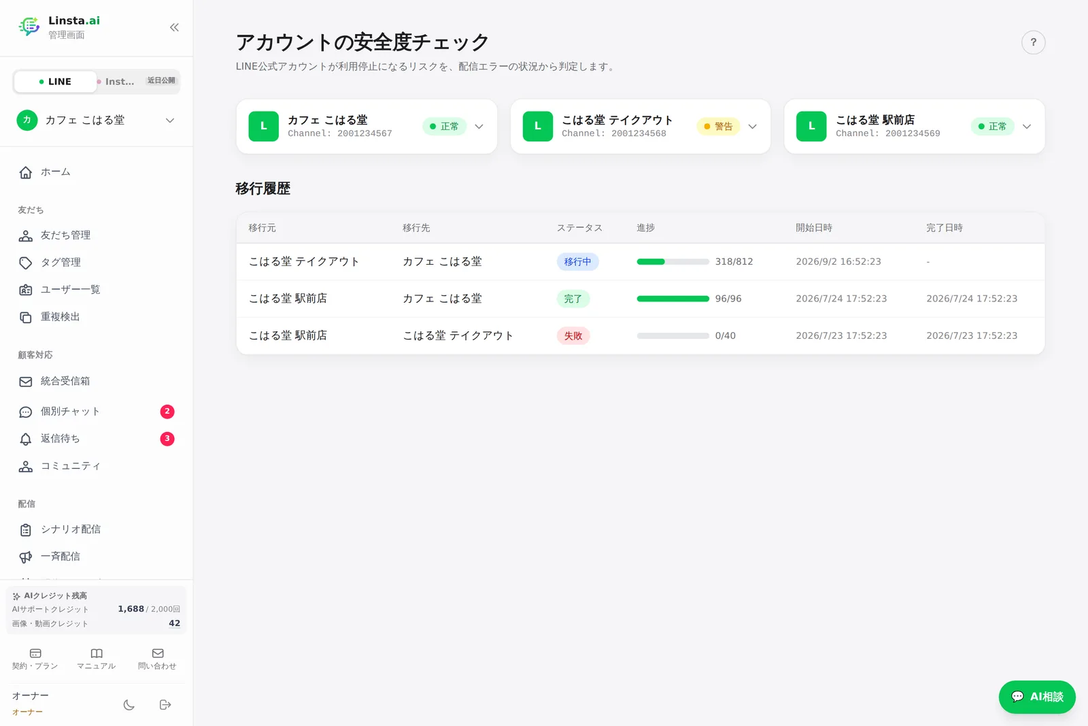The image size is (1088, 726).
Task: Click the 近日公開 label
Action: 161,80
